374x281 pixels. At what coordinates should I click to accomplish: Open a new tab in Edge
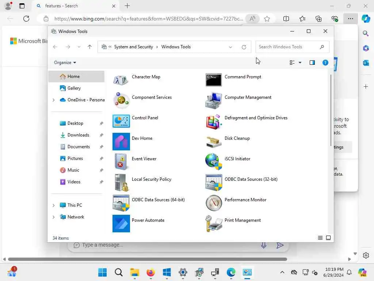[127, 6]
